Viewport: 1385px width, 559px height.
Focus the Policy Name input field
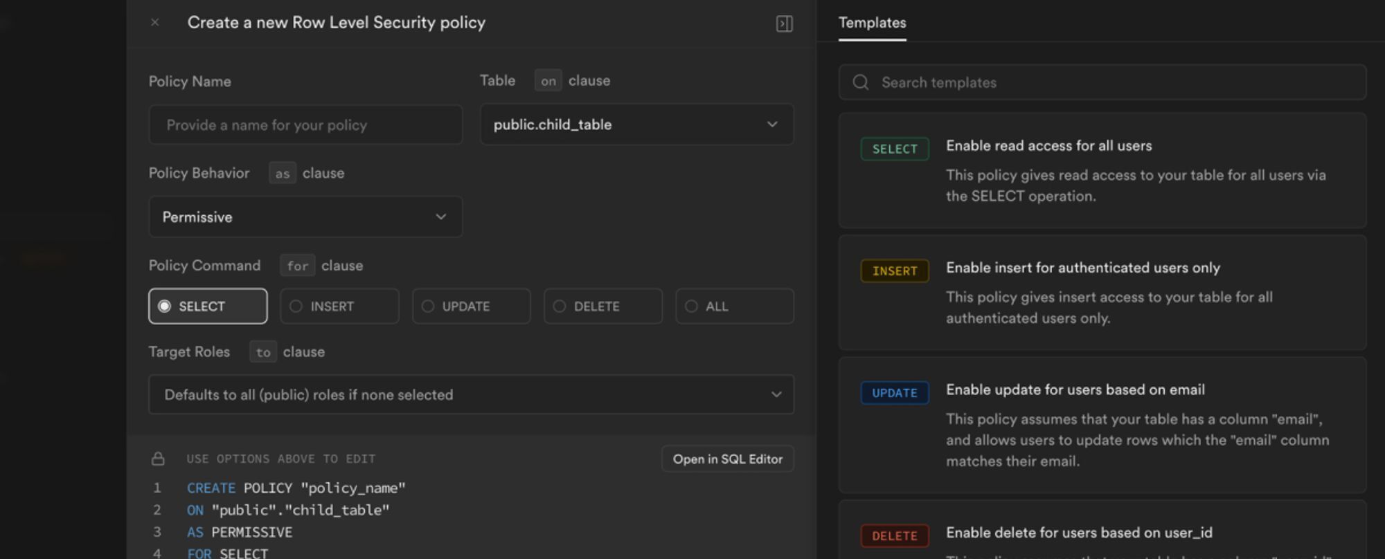click(305, 125)
